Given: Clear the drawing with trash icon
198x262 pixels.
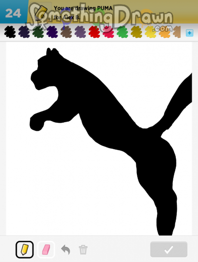Looking at the screenshot, I should tap(83, 249).
